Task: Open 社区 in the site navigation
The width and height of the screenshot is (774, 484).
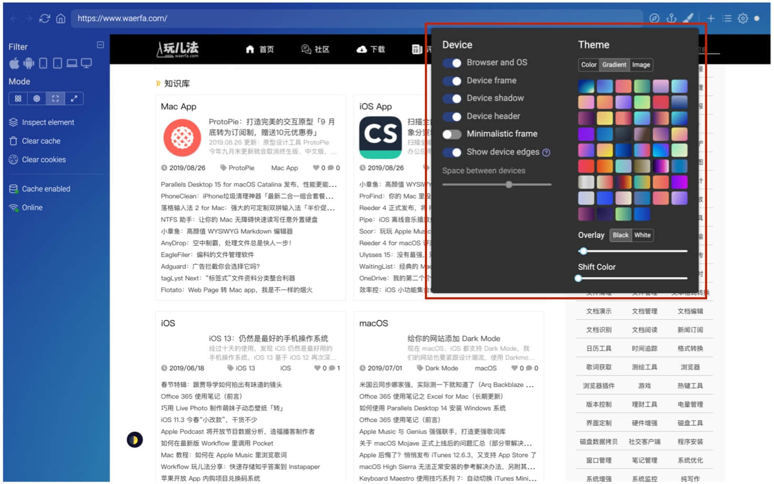Action: 315,49
